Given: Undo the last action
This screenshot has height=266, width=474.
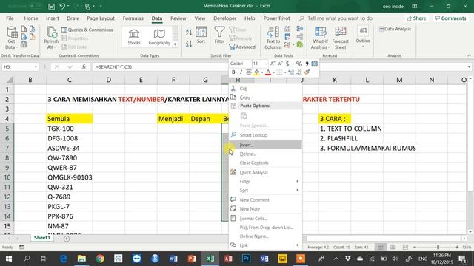Looking at the screenshot, I should coord(62,6).
